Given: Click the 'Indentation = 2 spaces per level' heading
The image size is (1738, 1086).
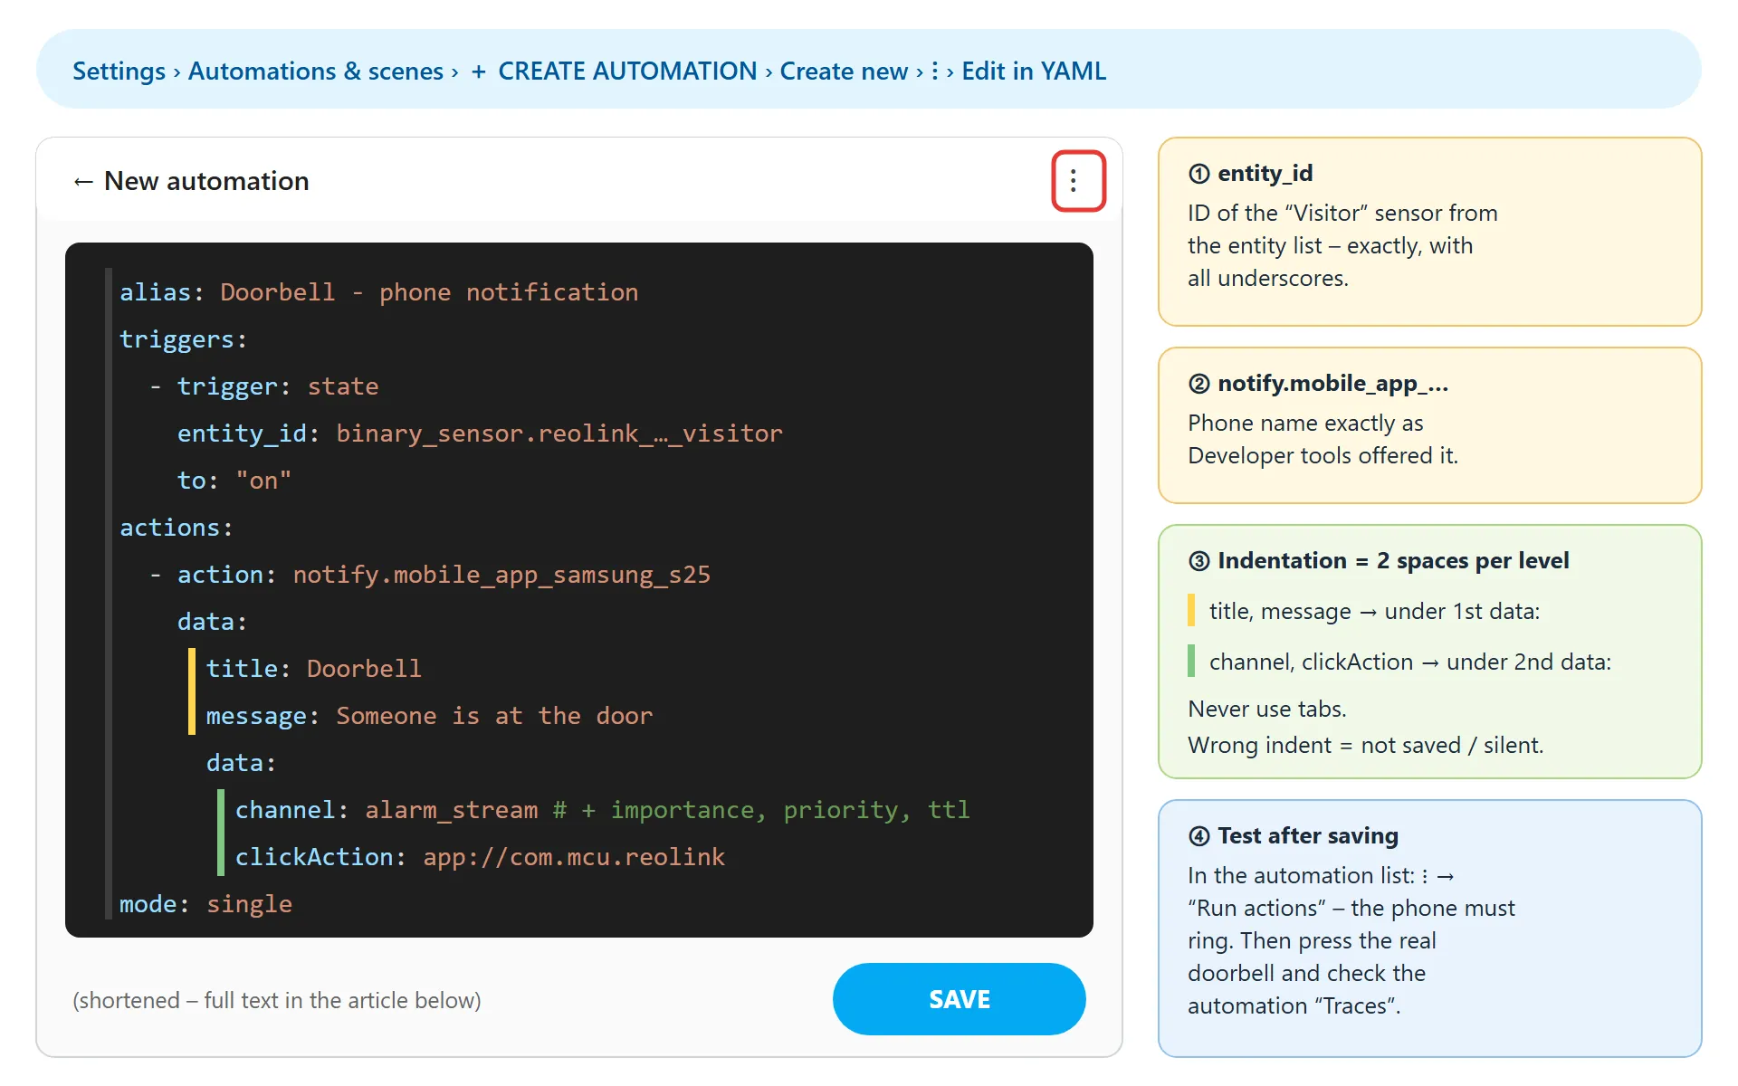Looking at the screenshot, I should tap(1379, 560).
